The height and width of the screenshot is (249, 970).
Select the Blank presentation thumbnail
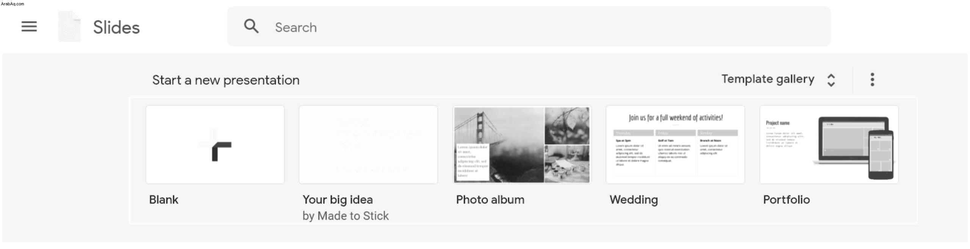(215, 145)
